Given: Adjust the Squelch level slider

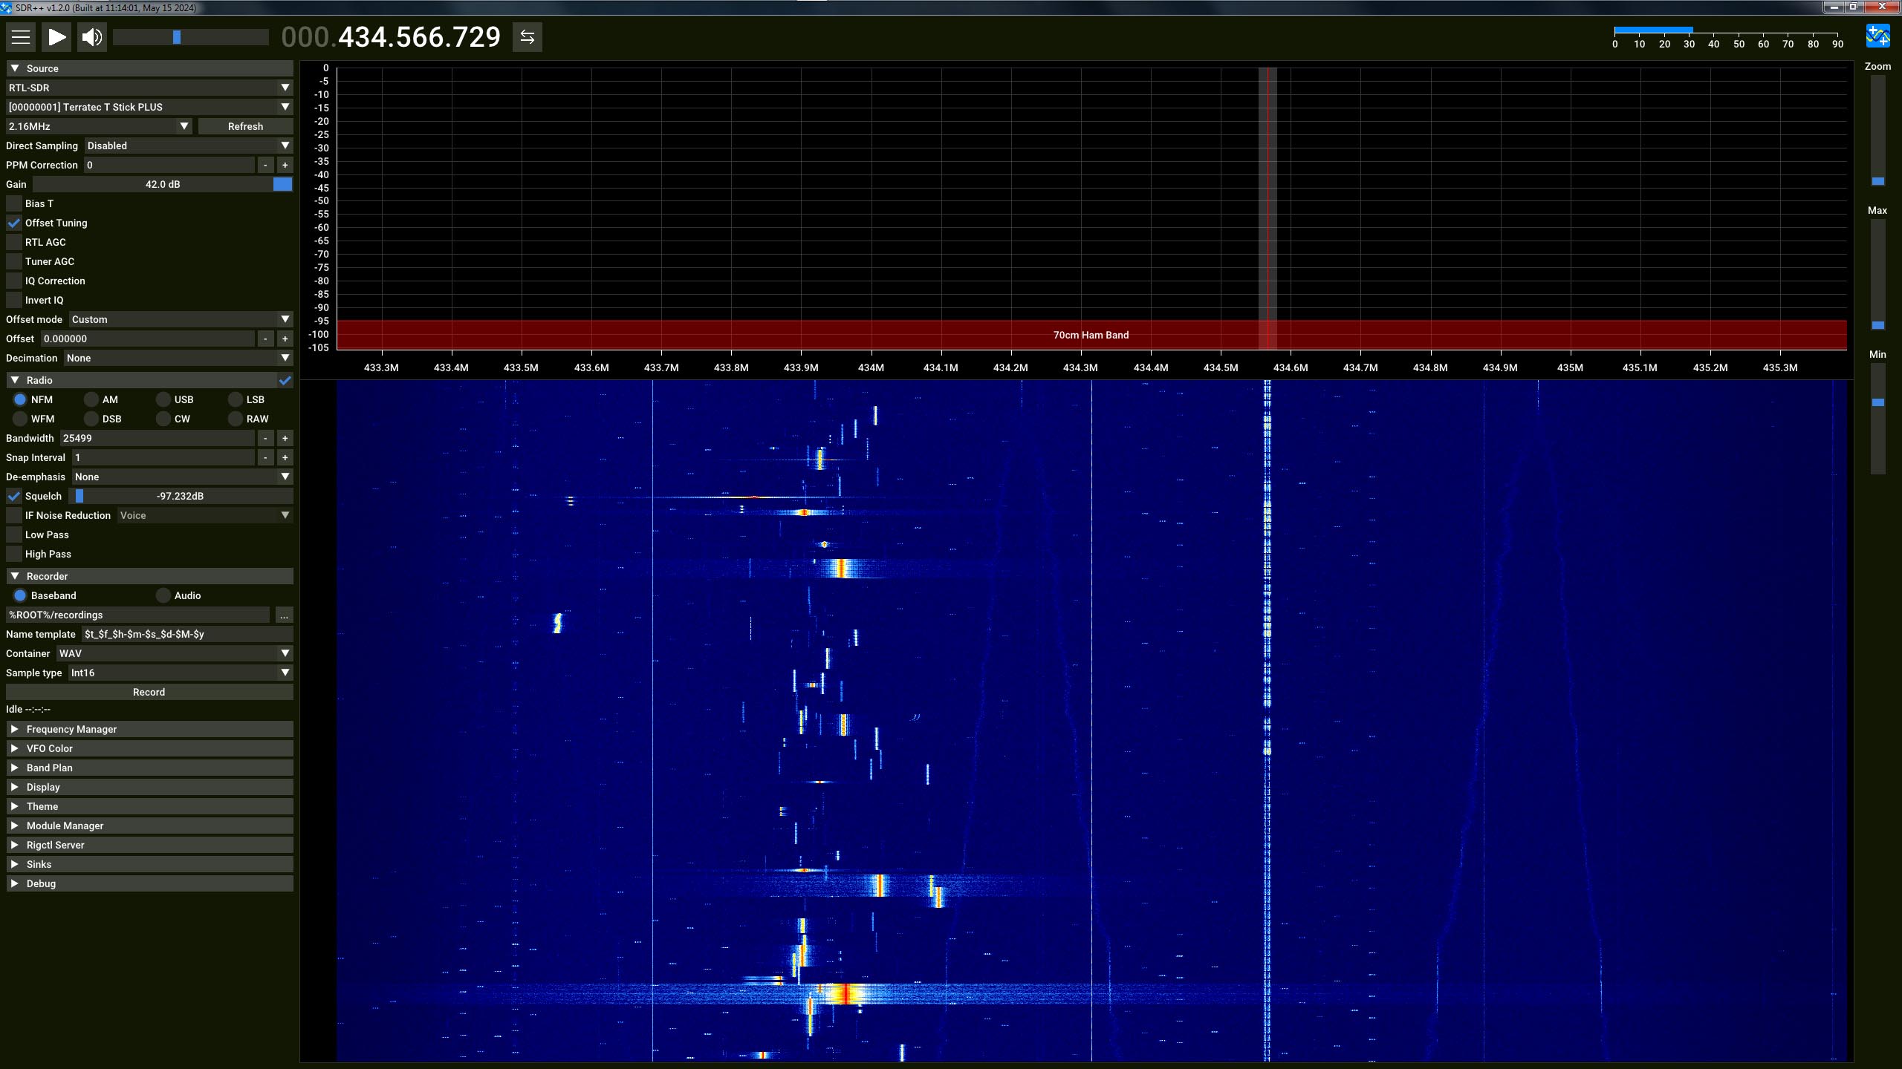Looking at the screenshot, I should point(181,496).
